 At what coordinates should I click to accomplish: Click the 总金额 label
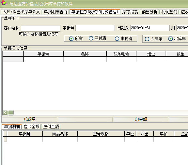tap(141, 119)
